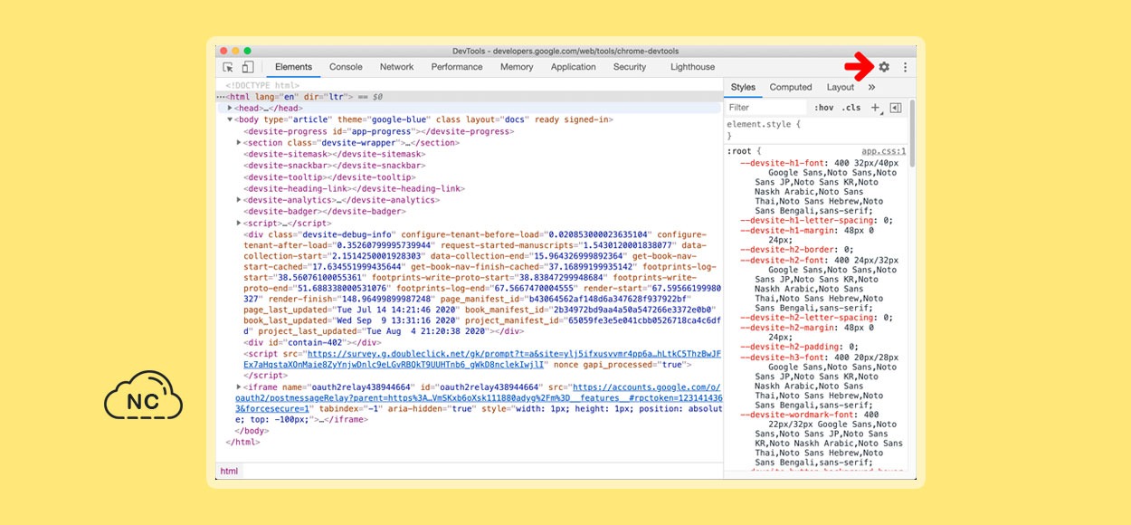Viewport: 1131px width, 525px height.
Task: Open the Network tab
Action: (396, 67)
